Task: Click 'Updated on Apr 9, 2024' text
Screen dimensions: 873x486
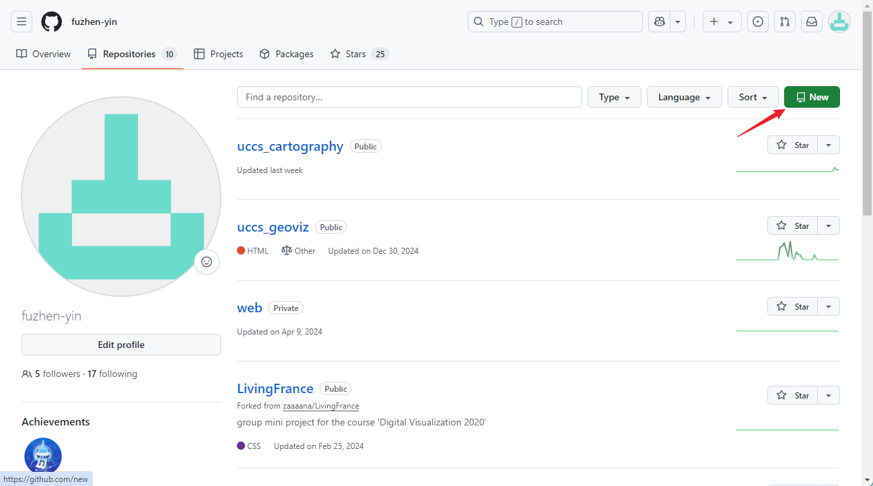Action: [279, 331]
